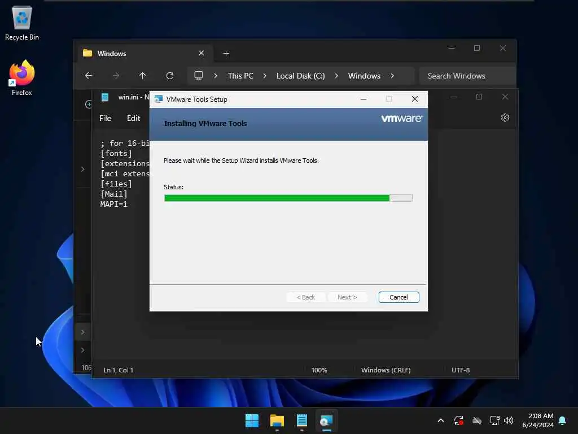Expand the upper navigation pane chevron
The height and width of the screenshot is (434, 578).
click(83, 169)
